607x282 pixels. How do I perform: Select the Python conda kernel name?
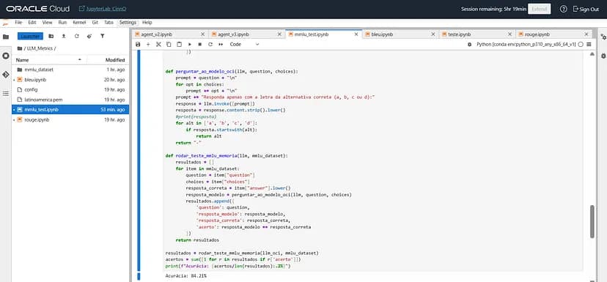[526, 45]
